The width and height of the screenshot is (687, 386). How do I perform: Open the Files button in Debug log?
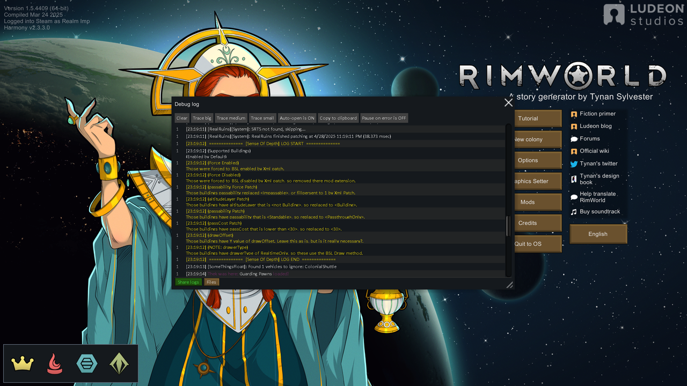click(211, 282)
